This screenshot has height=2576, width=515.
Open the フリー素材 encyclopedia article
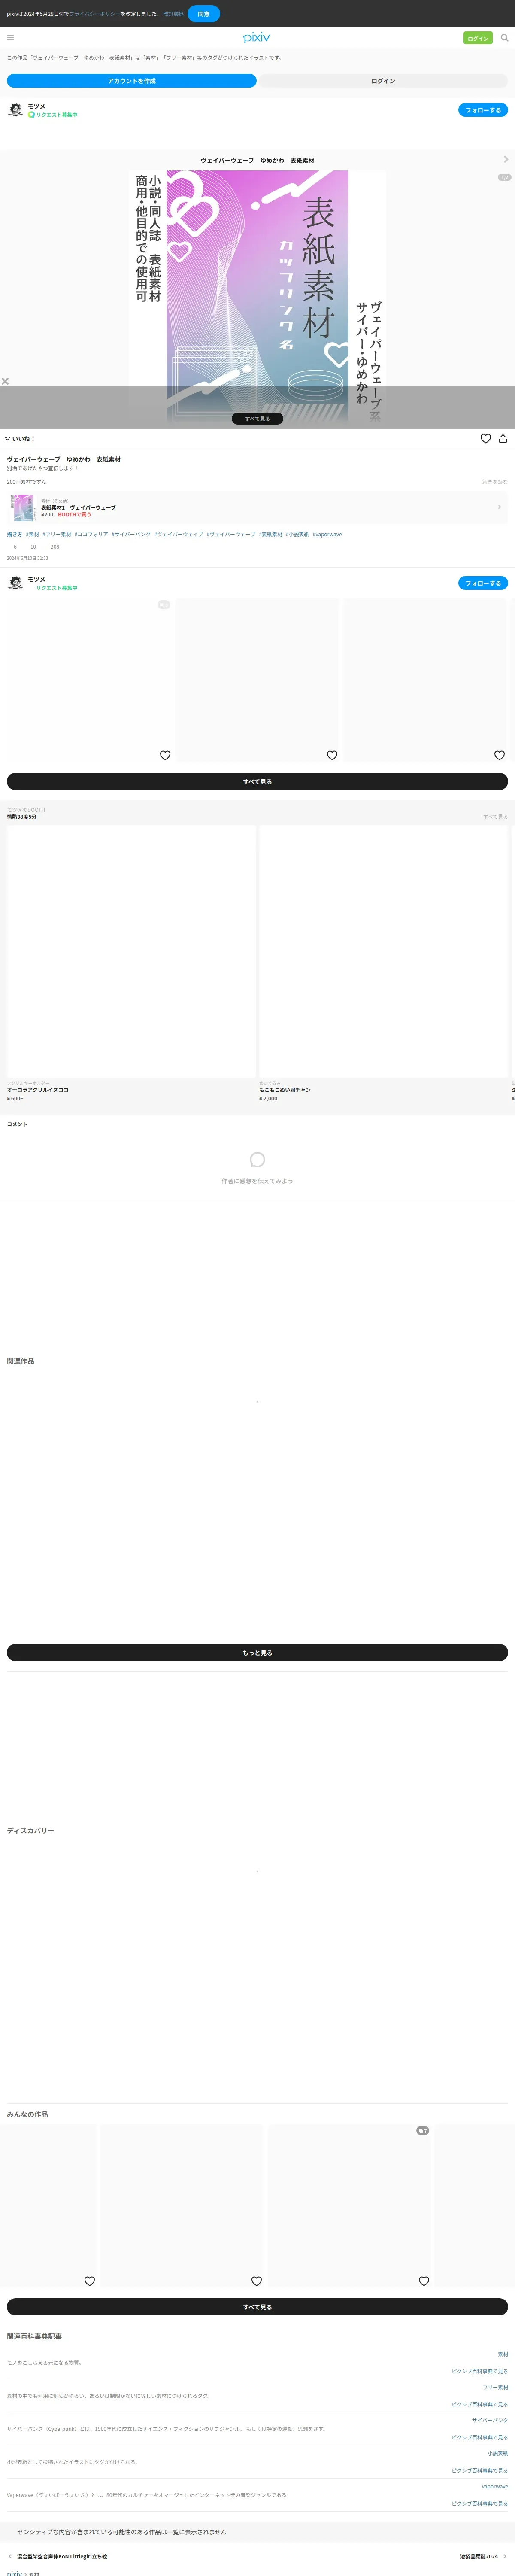495,2387
